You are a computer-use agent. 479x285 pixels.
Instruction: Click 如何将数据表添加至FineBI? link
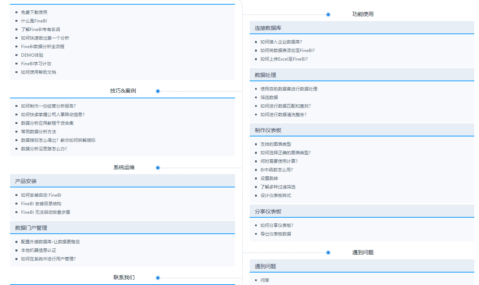click(x=288, y=51)
